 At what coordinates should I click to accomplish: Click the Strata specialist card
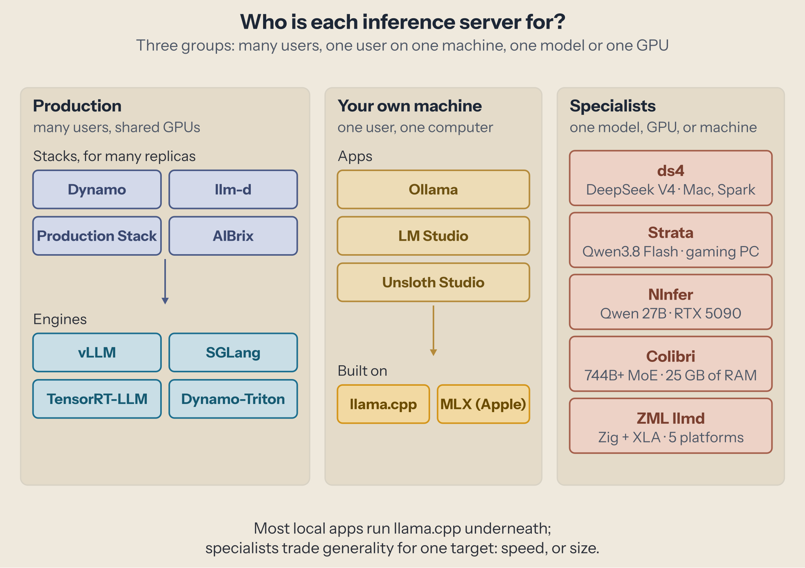(x=671, y=240)
